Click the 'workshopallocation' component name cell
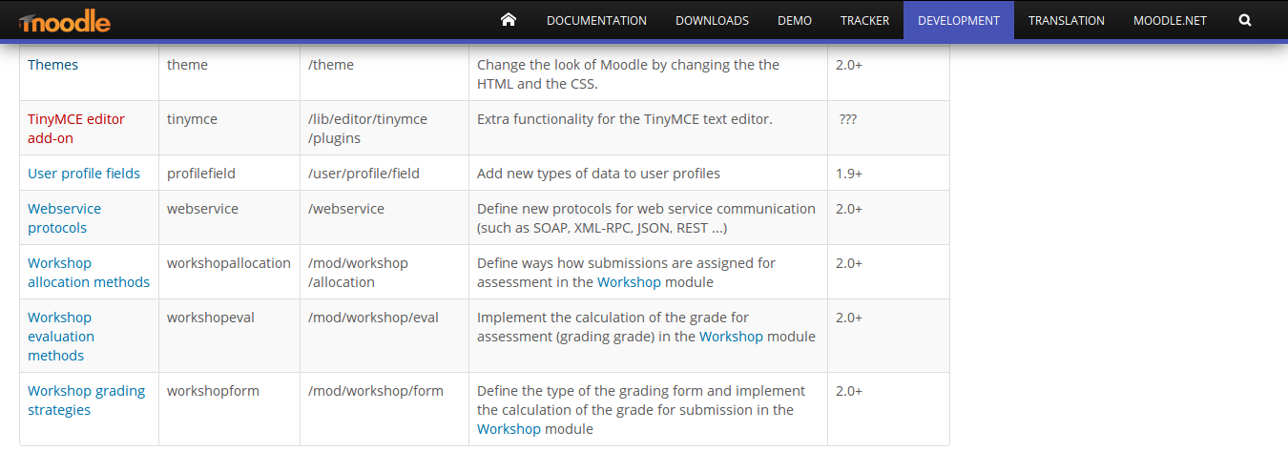The image size is (1288, 472). (x=229, y=272)
